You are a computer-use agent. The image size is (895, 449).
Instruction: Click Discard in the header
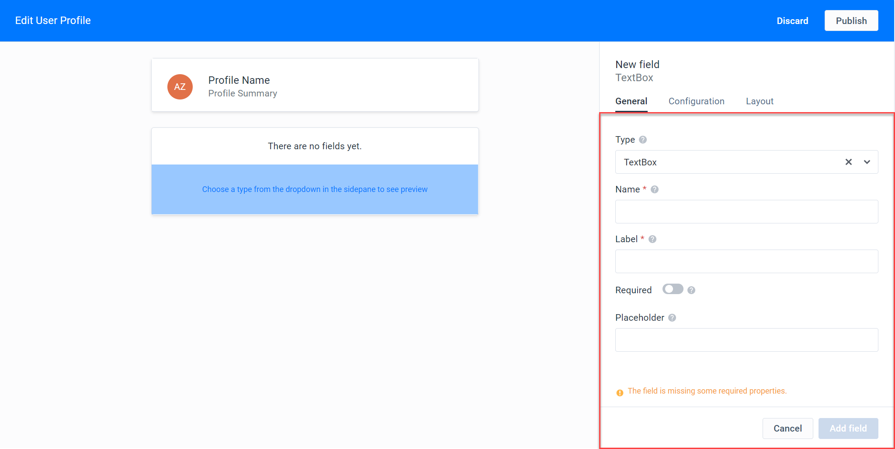click(792, 21)
